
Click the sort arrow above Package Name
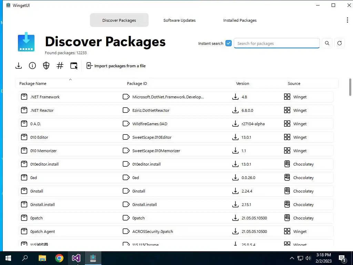click(x=70, y=79)
